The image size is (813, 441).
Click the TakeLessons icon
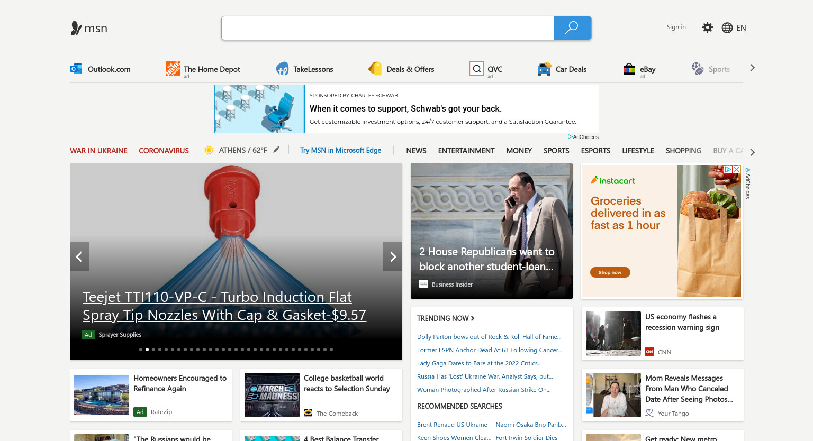[282, 69]
